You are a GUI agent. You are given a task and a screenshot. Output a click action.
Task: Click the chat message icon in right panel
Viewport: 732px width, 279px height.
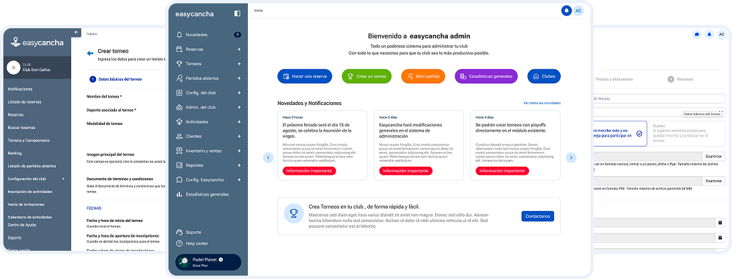tap(697, 34)
